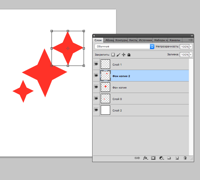Delete layer with trash icon
Viewport: 200px width, 180px height.
tap(185, 158)
